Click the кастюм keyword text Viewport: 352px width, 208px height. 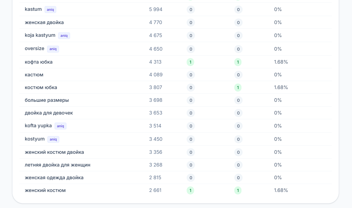[x=34, y=75]
